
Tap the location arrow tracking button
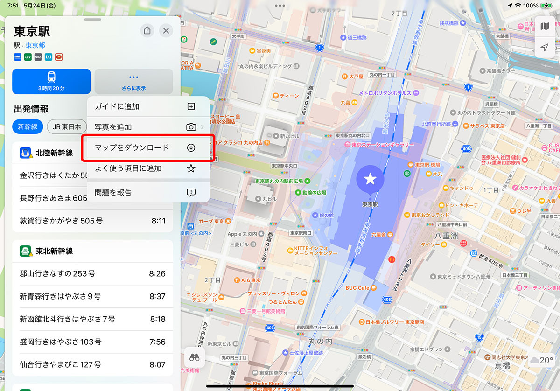pyautogui.click(x=545, y=47)
